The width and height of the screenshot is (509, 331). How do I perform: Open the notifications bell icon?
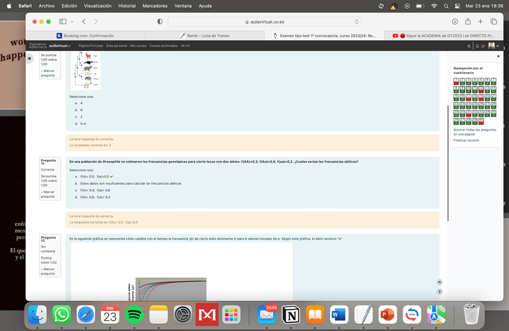(x=477, y=46)
